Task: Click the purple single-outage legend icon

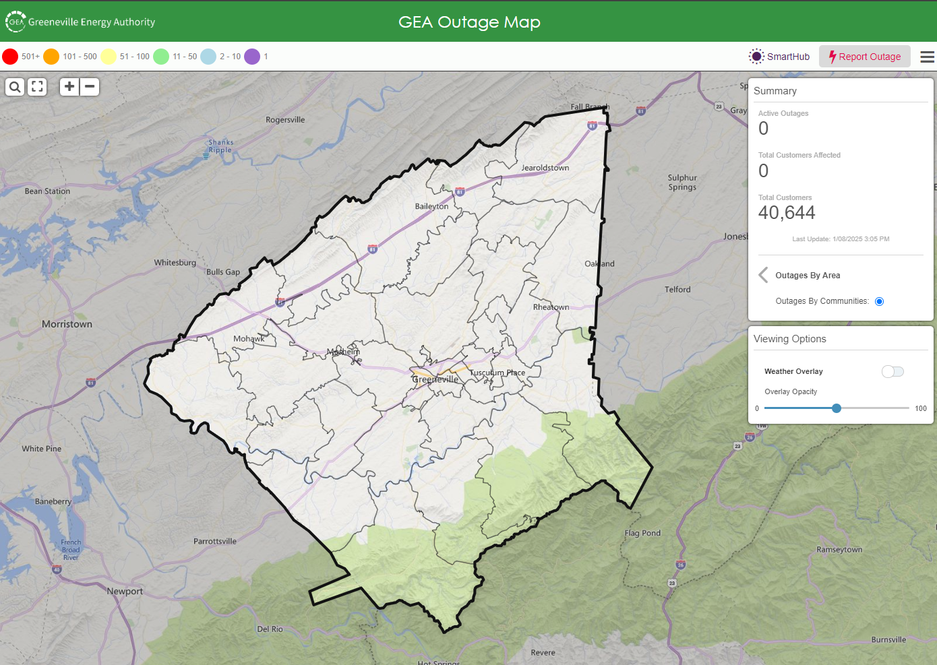Action: (253, 57)
